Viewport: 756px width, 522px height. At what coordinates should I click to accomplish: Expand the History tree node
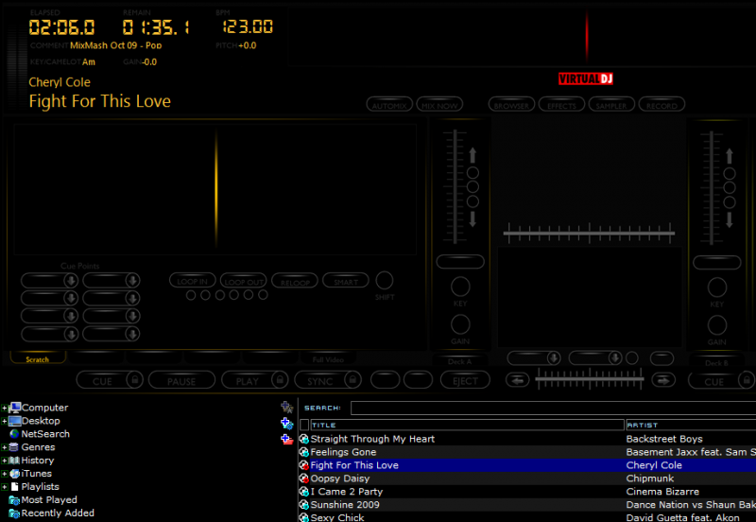5,461
